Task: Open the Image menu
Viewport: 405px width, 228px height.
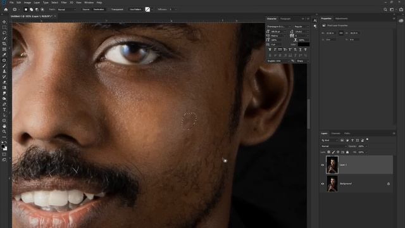Action: 27,3
